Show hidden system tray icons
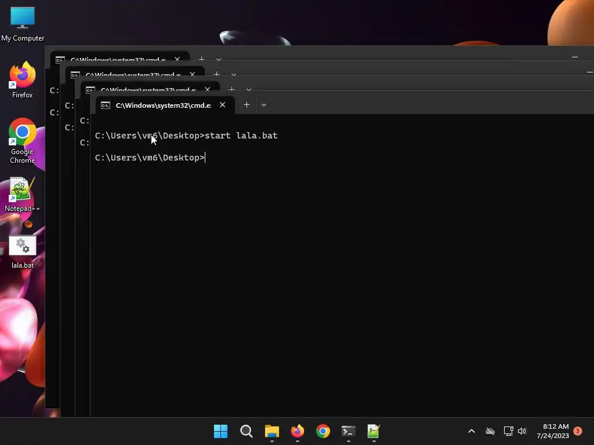594x445 pixels. (x=472, y=431)
